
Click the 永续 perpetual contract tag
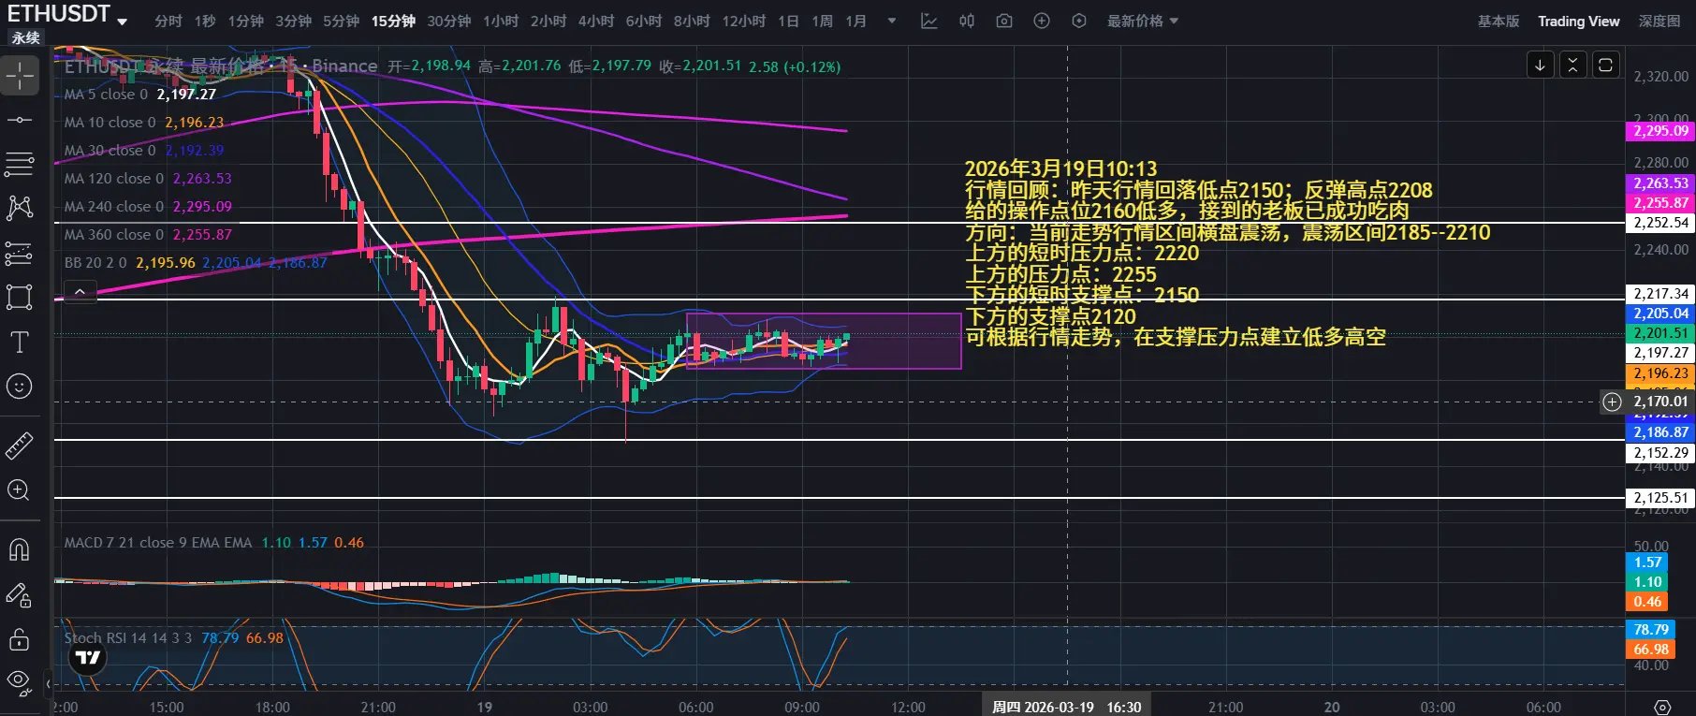tap(25, 37)
